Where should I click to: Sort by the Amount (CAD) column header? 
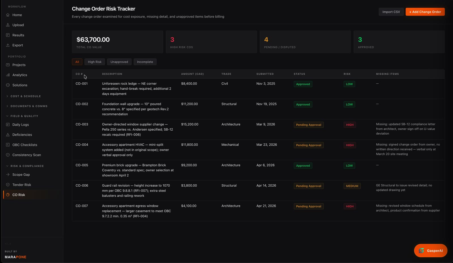click(192, 74)
